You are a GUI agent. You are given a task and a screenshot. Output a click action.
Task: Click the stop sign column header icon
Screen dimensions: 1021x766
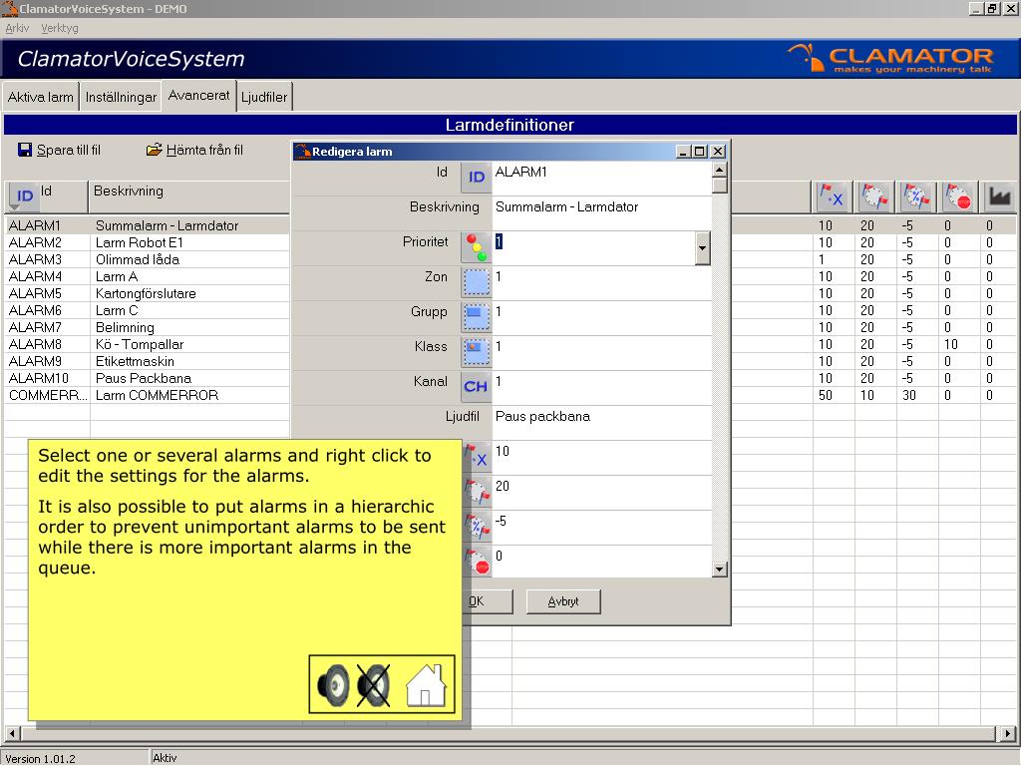957,196
